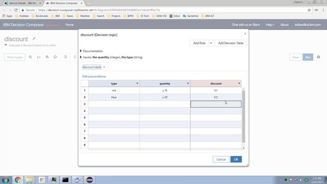Click the zoom out magnifier in toolbar
Viewport: 327px width, 184px height.
(30, 57)
